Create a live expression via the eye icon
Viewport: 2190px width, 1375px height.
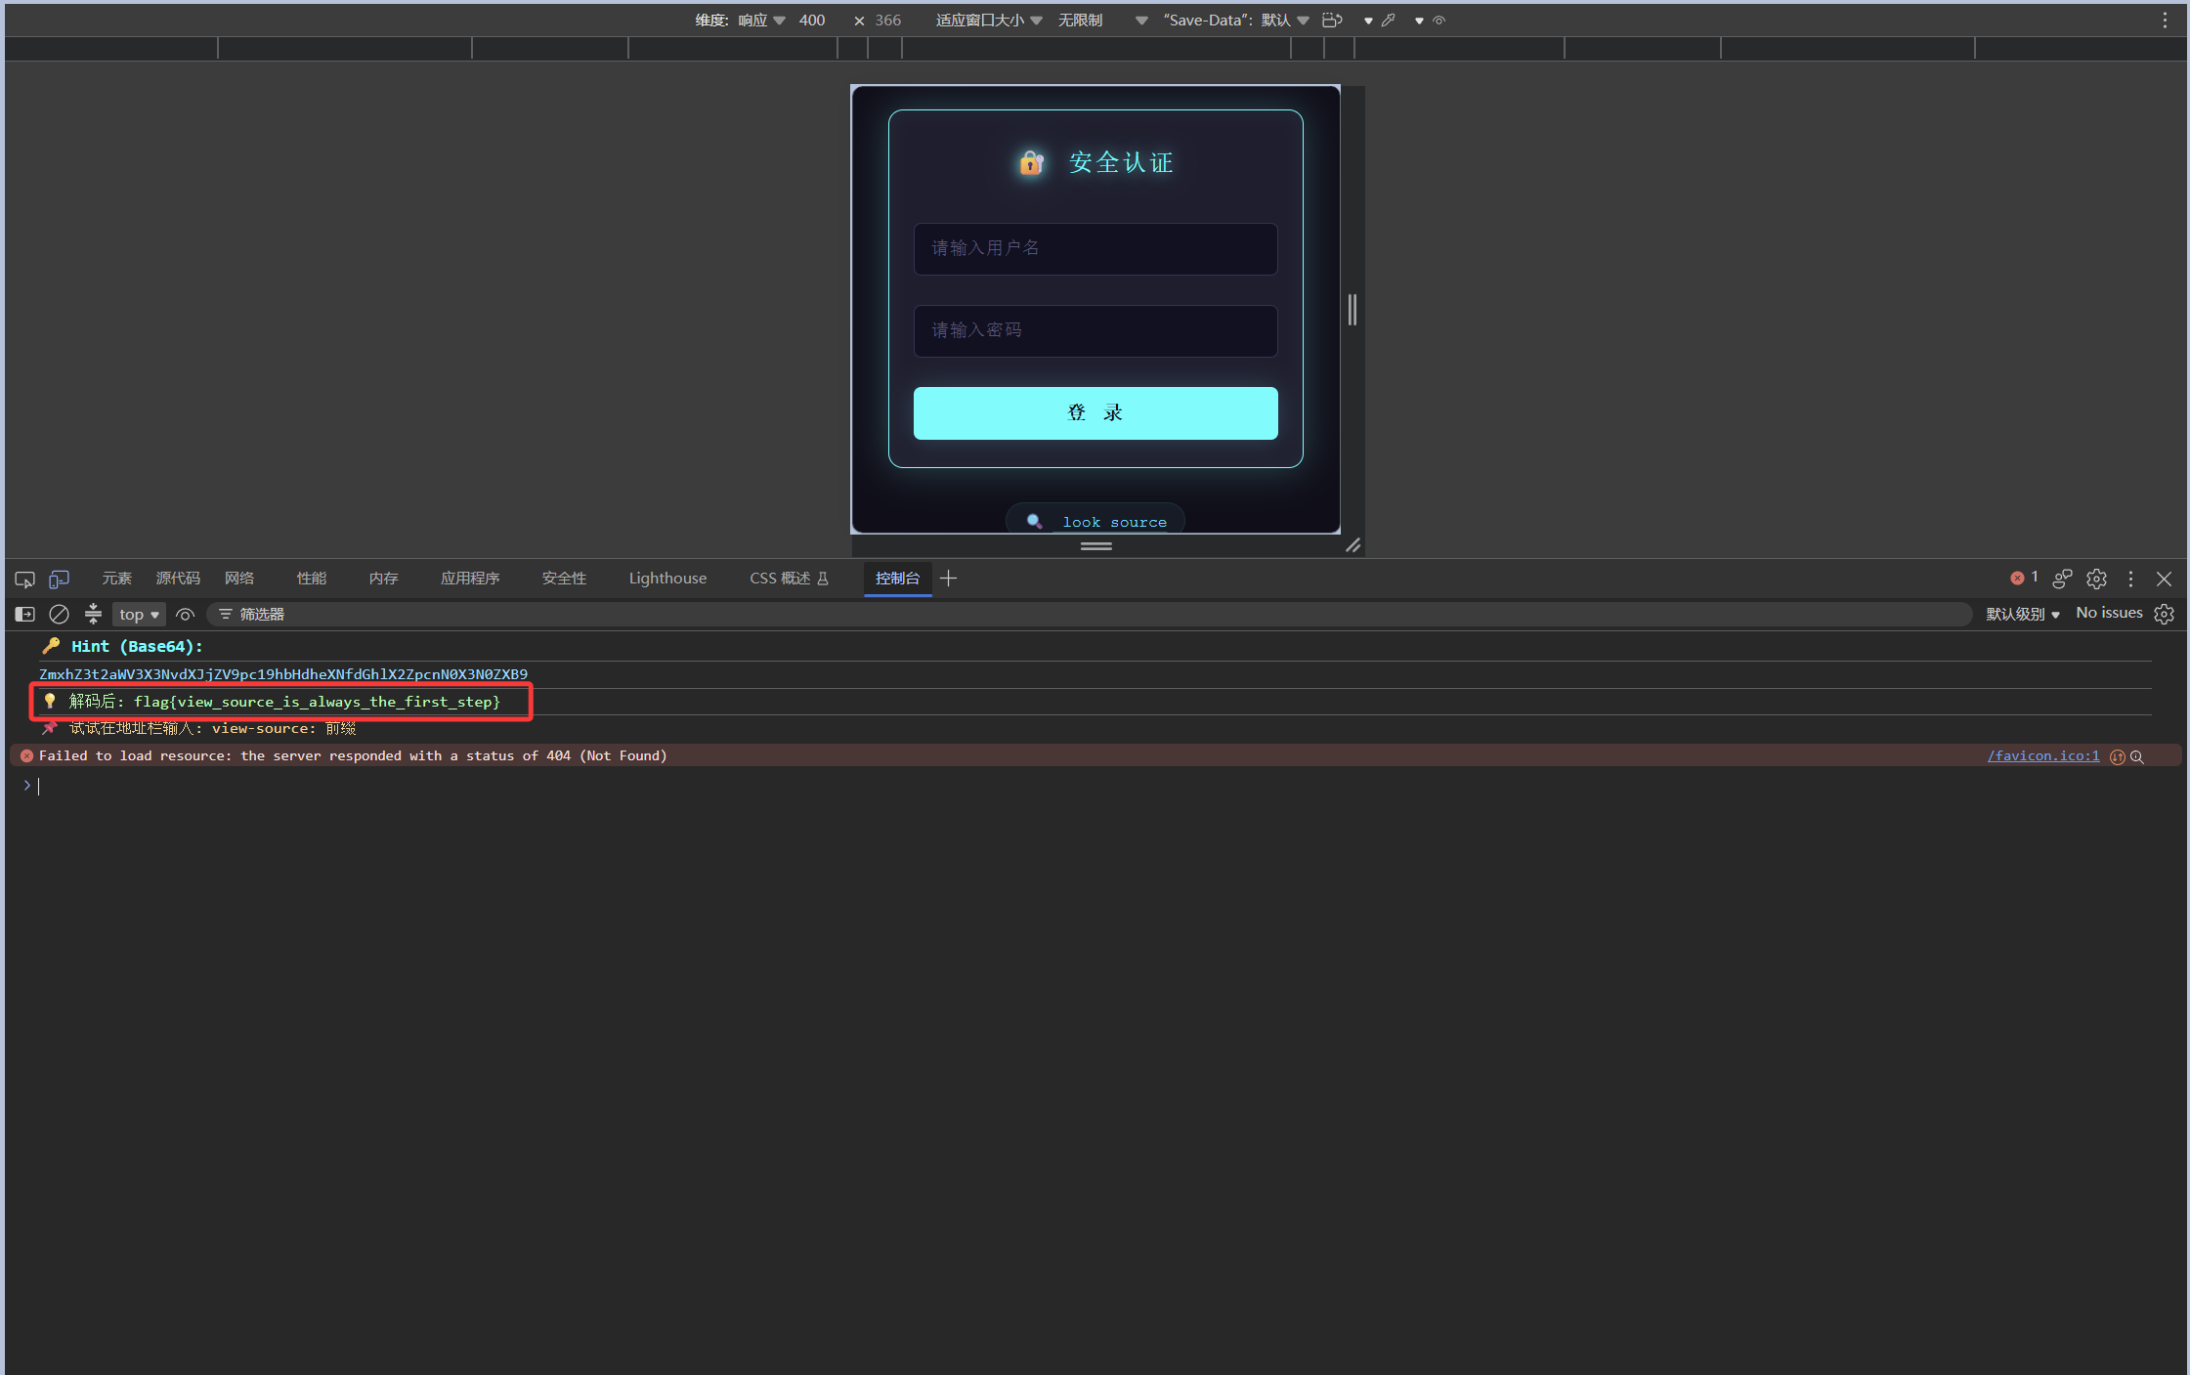(x=186, y=615)
